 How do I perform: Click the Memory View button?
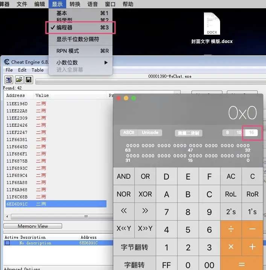click(33, 226)
